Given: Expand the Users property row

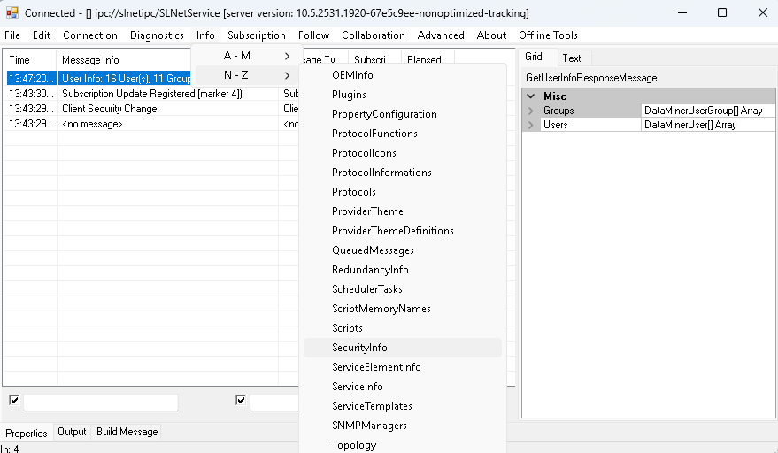Looking at the screenshot, I should click(531, 125).
